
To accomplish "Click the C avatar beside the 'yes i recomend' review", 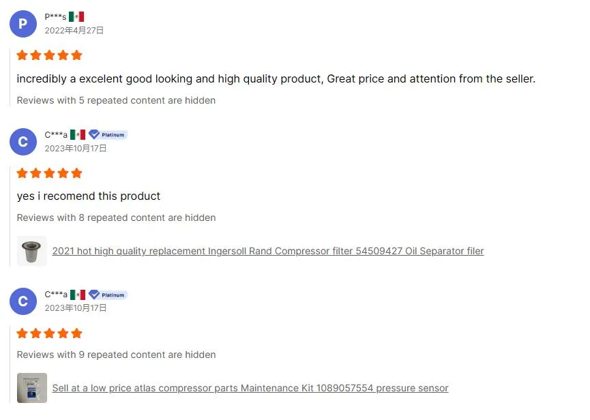I will [x=23, y=141].
